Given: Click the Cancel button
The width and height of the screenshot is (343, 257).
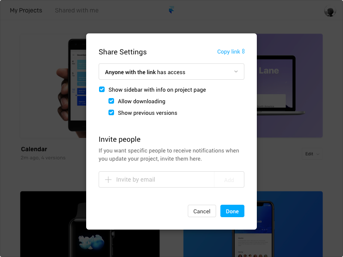Looking at the screenshot, I should point(202,211).
